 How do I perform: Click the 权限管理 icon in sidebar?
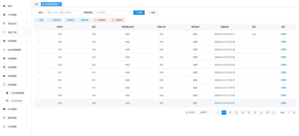pyautogui.click(x=4, y=41)
